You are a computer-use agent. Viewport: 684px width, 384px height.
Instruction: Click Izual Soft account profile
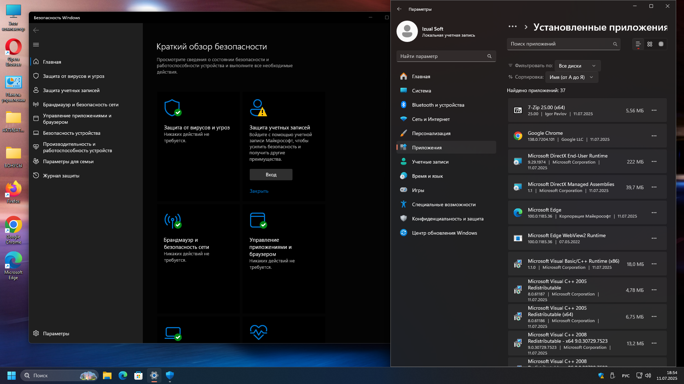436,31
